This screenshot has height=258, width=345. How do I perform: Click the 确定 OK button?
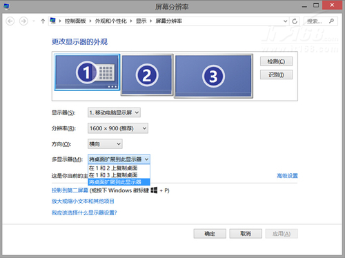click(x=210, y=234)
